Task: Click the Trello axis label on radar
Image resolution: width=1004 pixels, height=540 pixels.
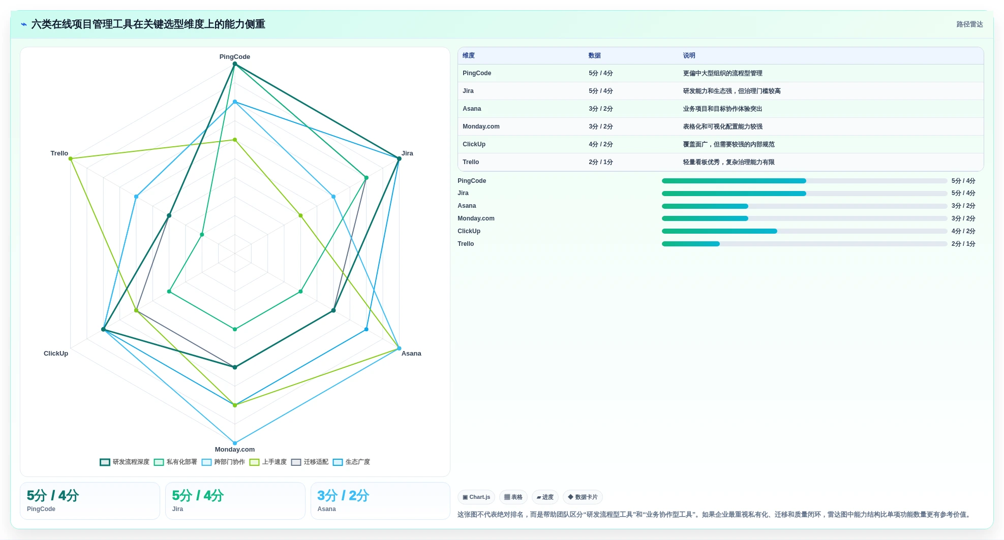Action: (59, 153)
